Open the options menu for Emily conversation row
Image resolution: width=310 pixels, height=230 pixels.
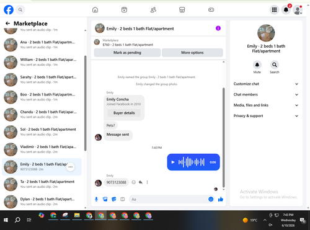pos(71,167)
